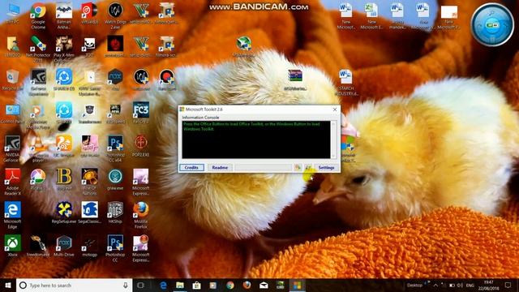Open the New Microsoft Excel worksheet file
Viewport: 519px width, 292px height.
(371, 16)
